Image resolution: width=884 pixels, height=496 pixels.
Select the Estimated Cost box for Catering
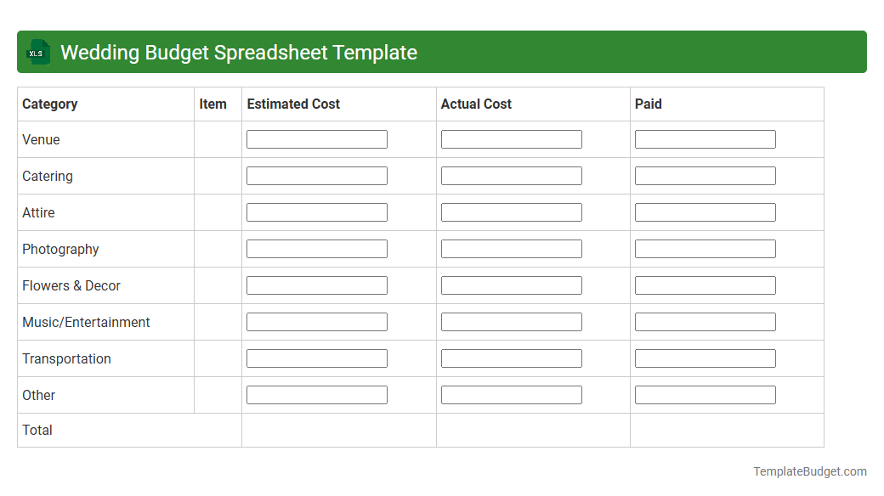click(x=316, y=175)
